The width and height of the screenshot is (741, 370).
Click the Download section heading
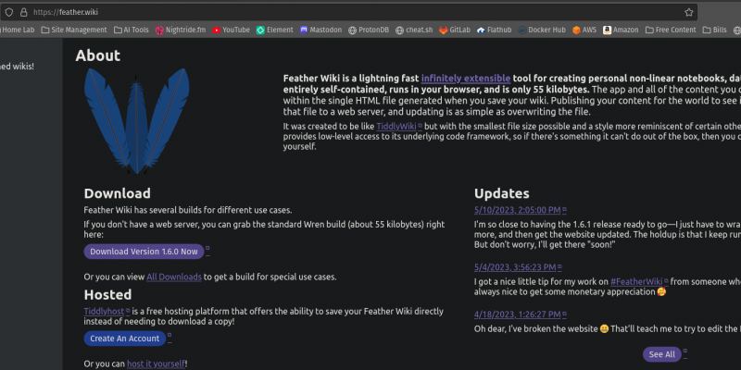click(x=118, y=193)
